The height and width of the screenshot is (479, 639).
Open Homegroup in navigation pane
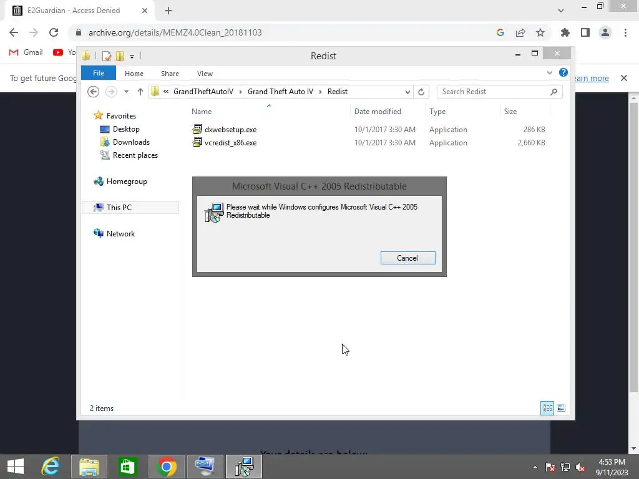point(126,181)
